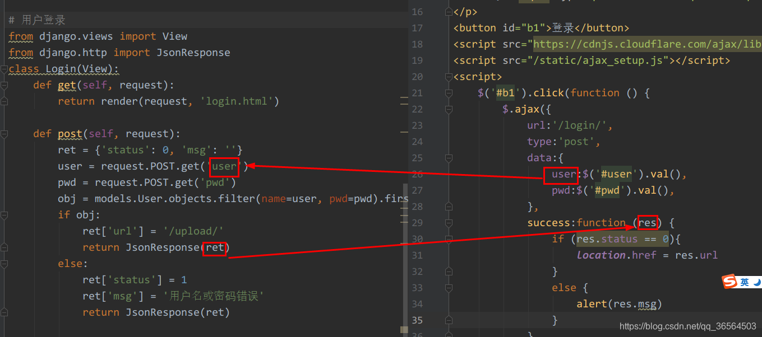
Task: Click the fold icon beside the data block line 25
Action: coord(449,157)
